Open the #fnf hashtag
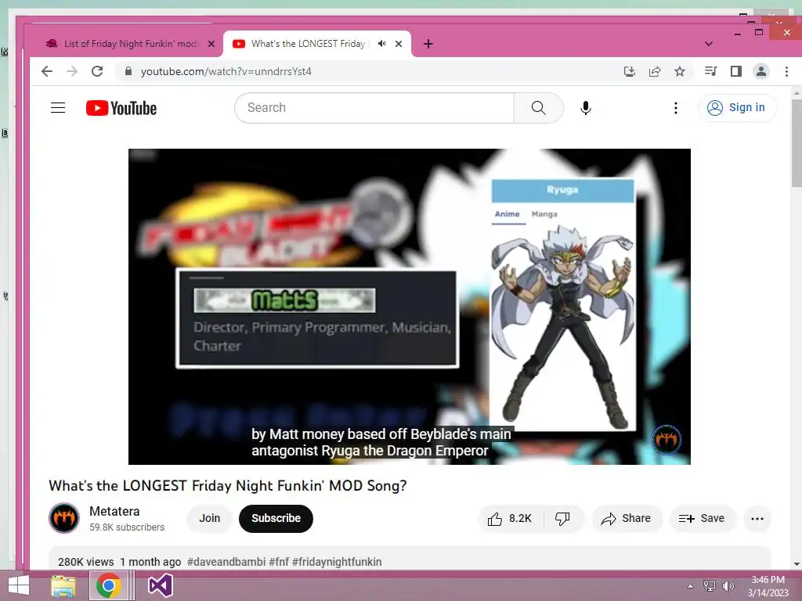Viewport: 802px width, 601px height. pos(279,562)
